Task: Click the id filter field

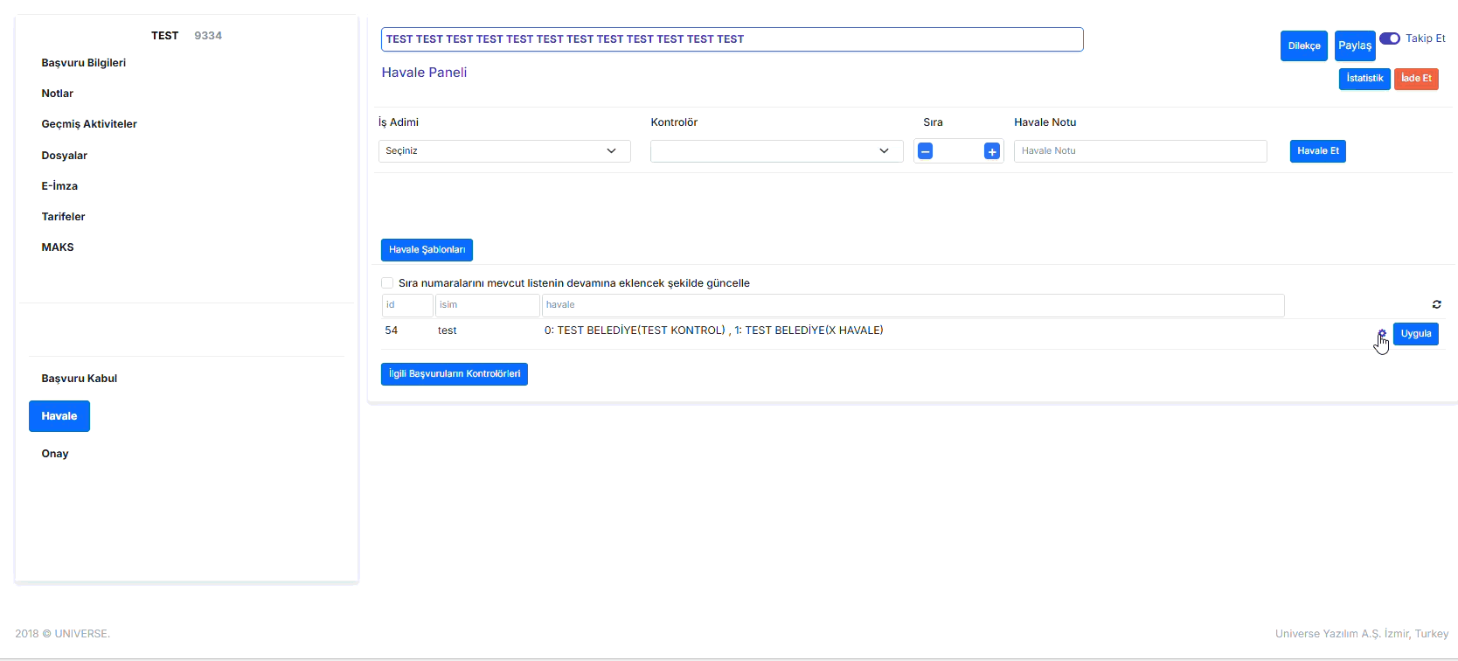Action: (x=407, y=305)
